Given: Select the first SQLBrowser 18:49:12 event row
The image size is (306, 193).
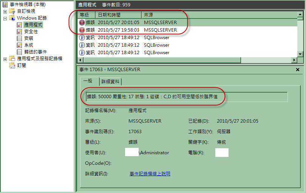Looking at the screenshot, I should point(187,38).
